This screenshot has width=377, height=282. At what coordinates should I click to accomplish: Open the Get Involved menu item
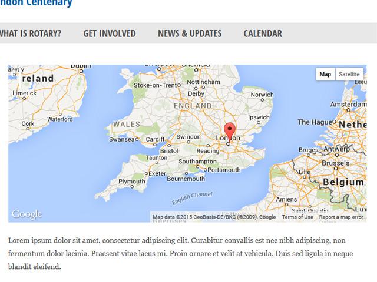[110, 33]
